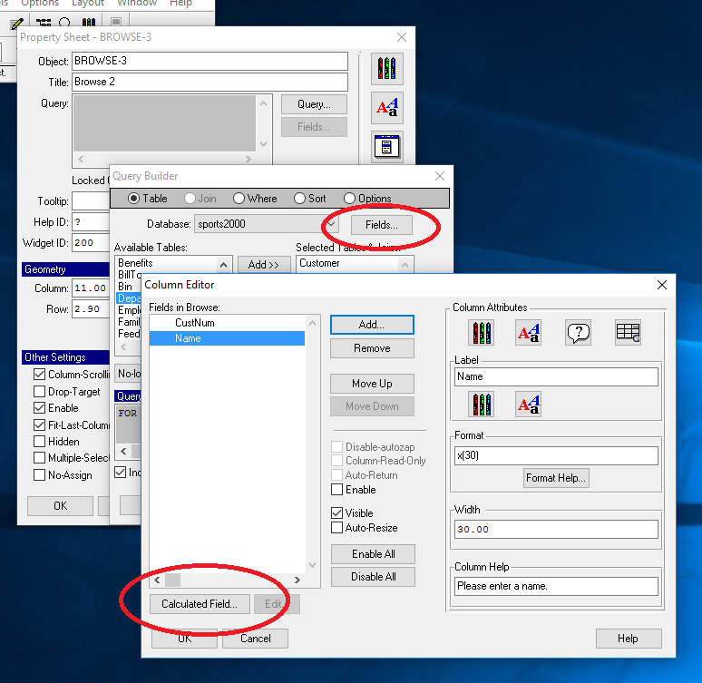Click the Object field showing BROWSE-3
The height and width of the screenshot is (683, 702).
(x=210, y=61)
